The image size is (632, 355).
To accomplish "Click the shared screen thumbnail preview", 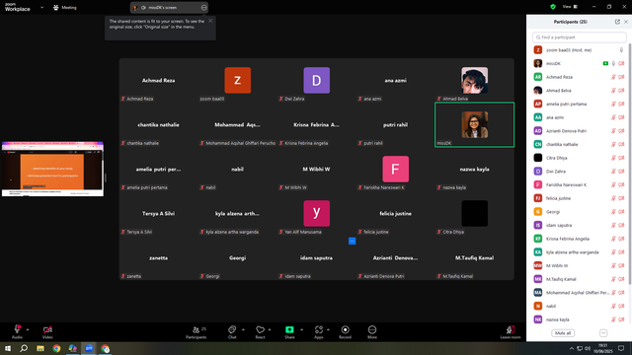I will coord(52,169).
